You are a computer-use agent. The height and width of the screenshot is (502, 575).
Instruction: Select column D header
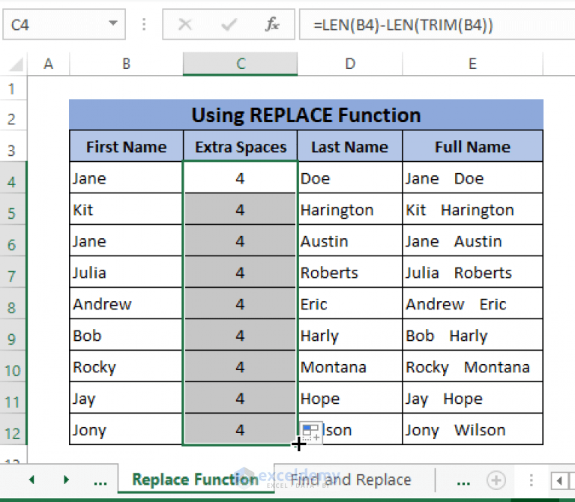[x=350, y=64]
